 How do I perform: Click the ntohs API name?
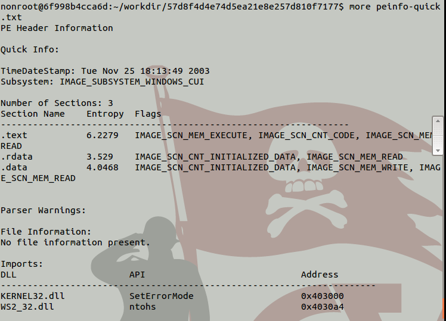143,307
